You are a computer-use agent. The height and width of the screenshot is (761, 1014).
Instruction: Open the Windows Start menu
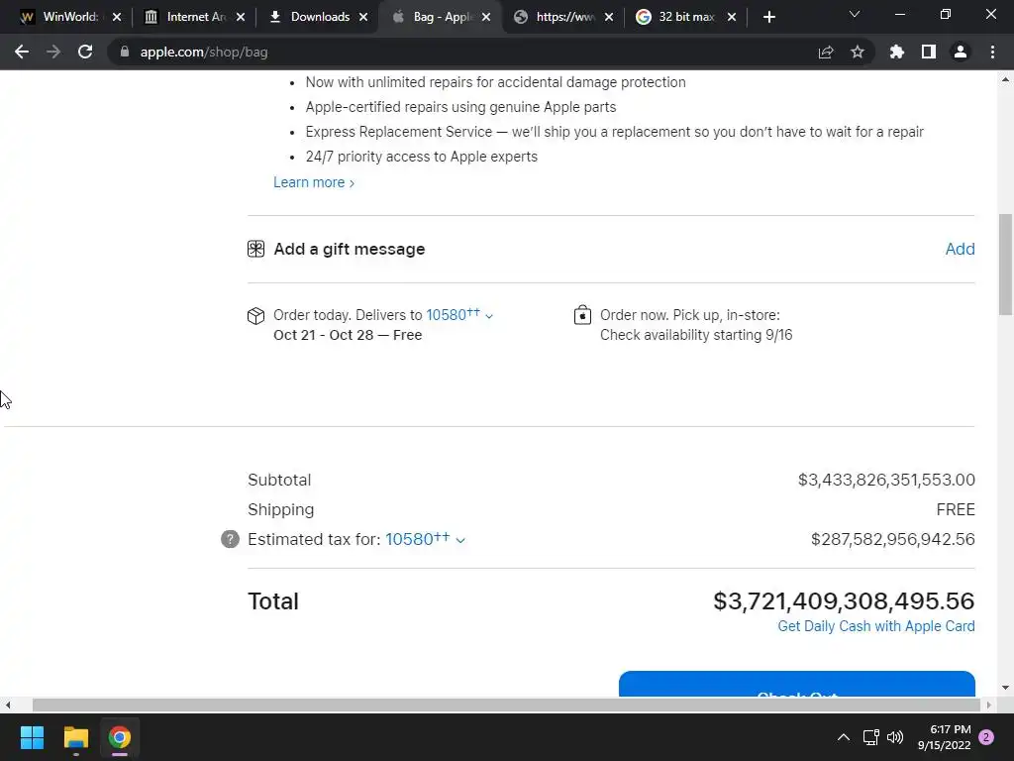point(32,737)
